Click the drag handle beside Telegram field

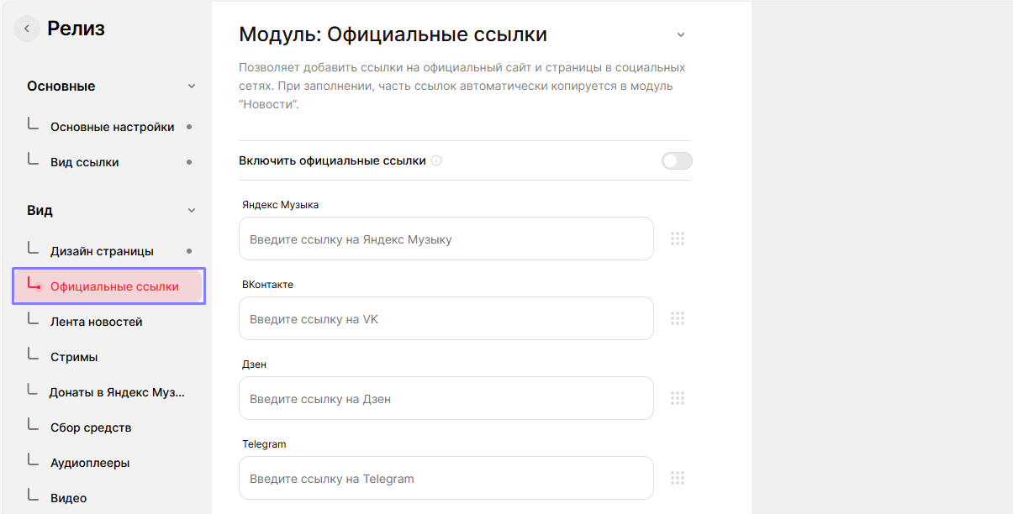678,478
